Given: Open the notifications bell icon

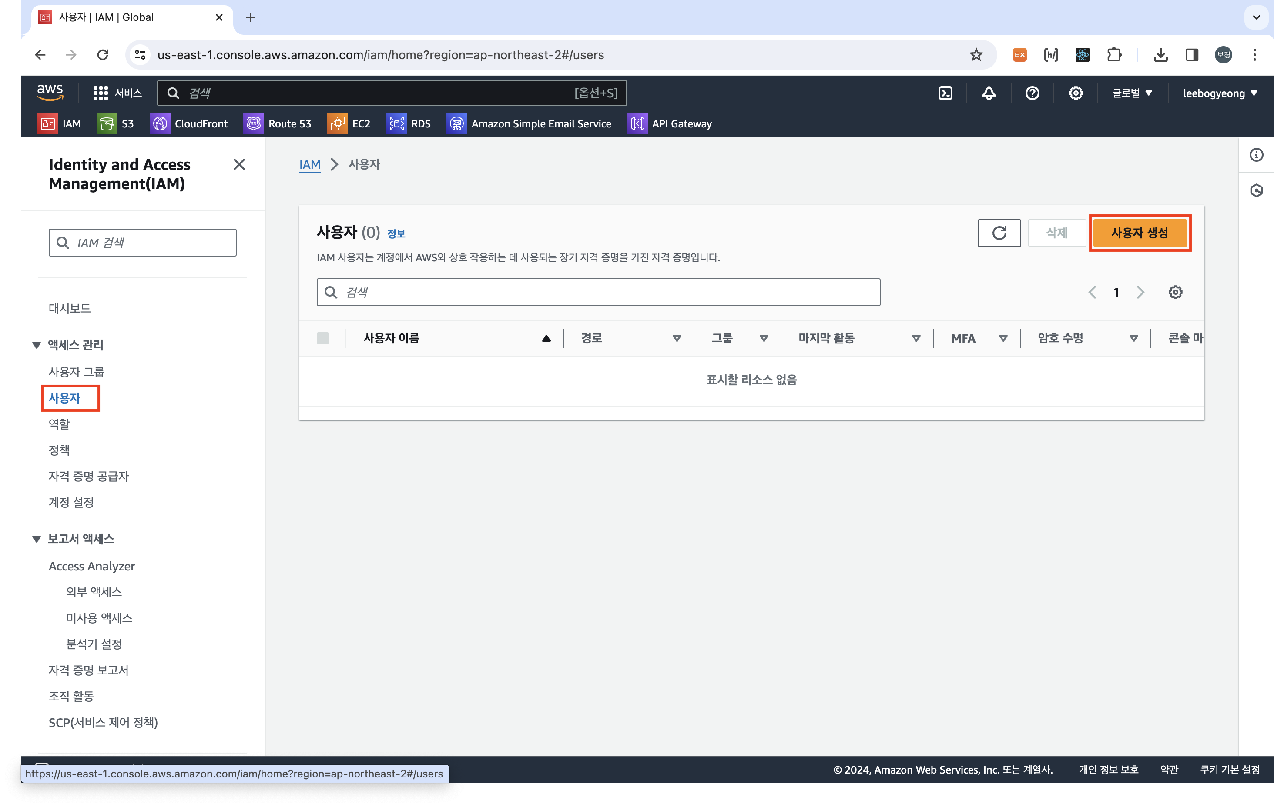Looking at the screenshot, I should click(988, 93).
